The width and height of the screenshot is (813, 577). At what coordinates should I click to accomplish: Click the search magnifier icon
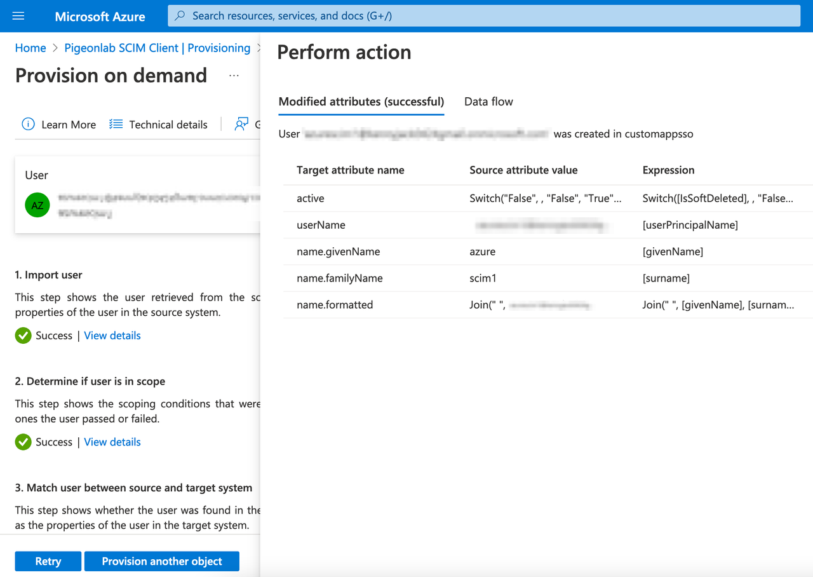click(x=180, y=16)
